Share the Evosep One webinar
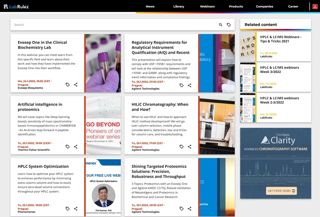Viewport: 320px width, 217px height. click(76, 84)
